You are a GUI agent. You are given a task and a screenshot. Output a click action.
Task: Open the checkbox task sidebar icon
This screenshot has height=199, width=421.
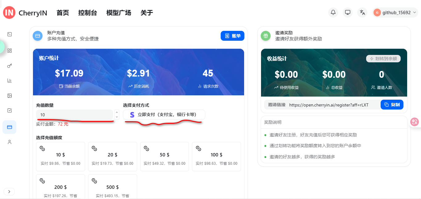pos(10,110)
